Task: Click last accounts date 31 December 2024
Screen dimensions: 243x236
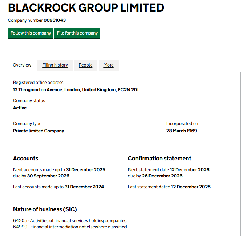Action: click(84, 187)
